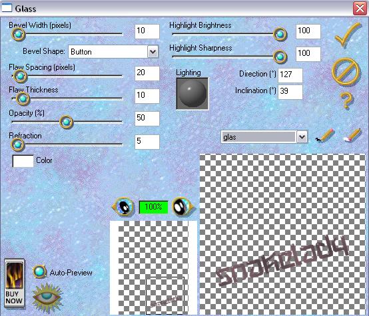Click the navigator thumbnail preview
369x316 pixels.
tap(153, 268)
